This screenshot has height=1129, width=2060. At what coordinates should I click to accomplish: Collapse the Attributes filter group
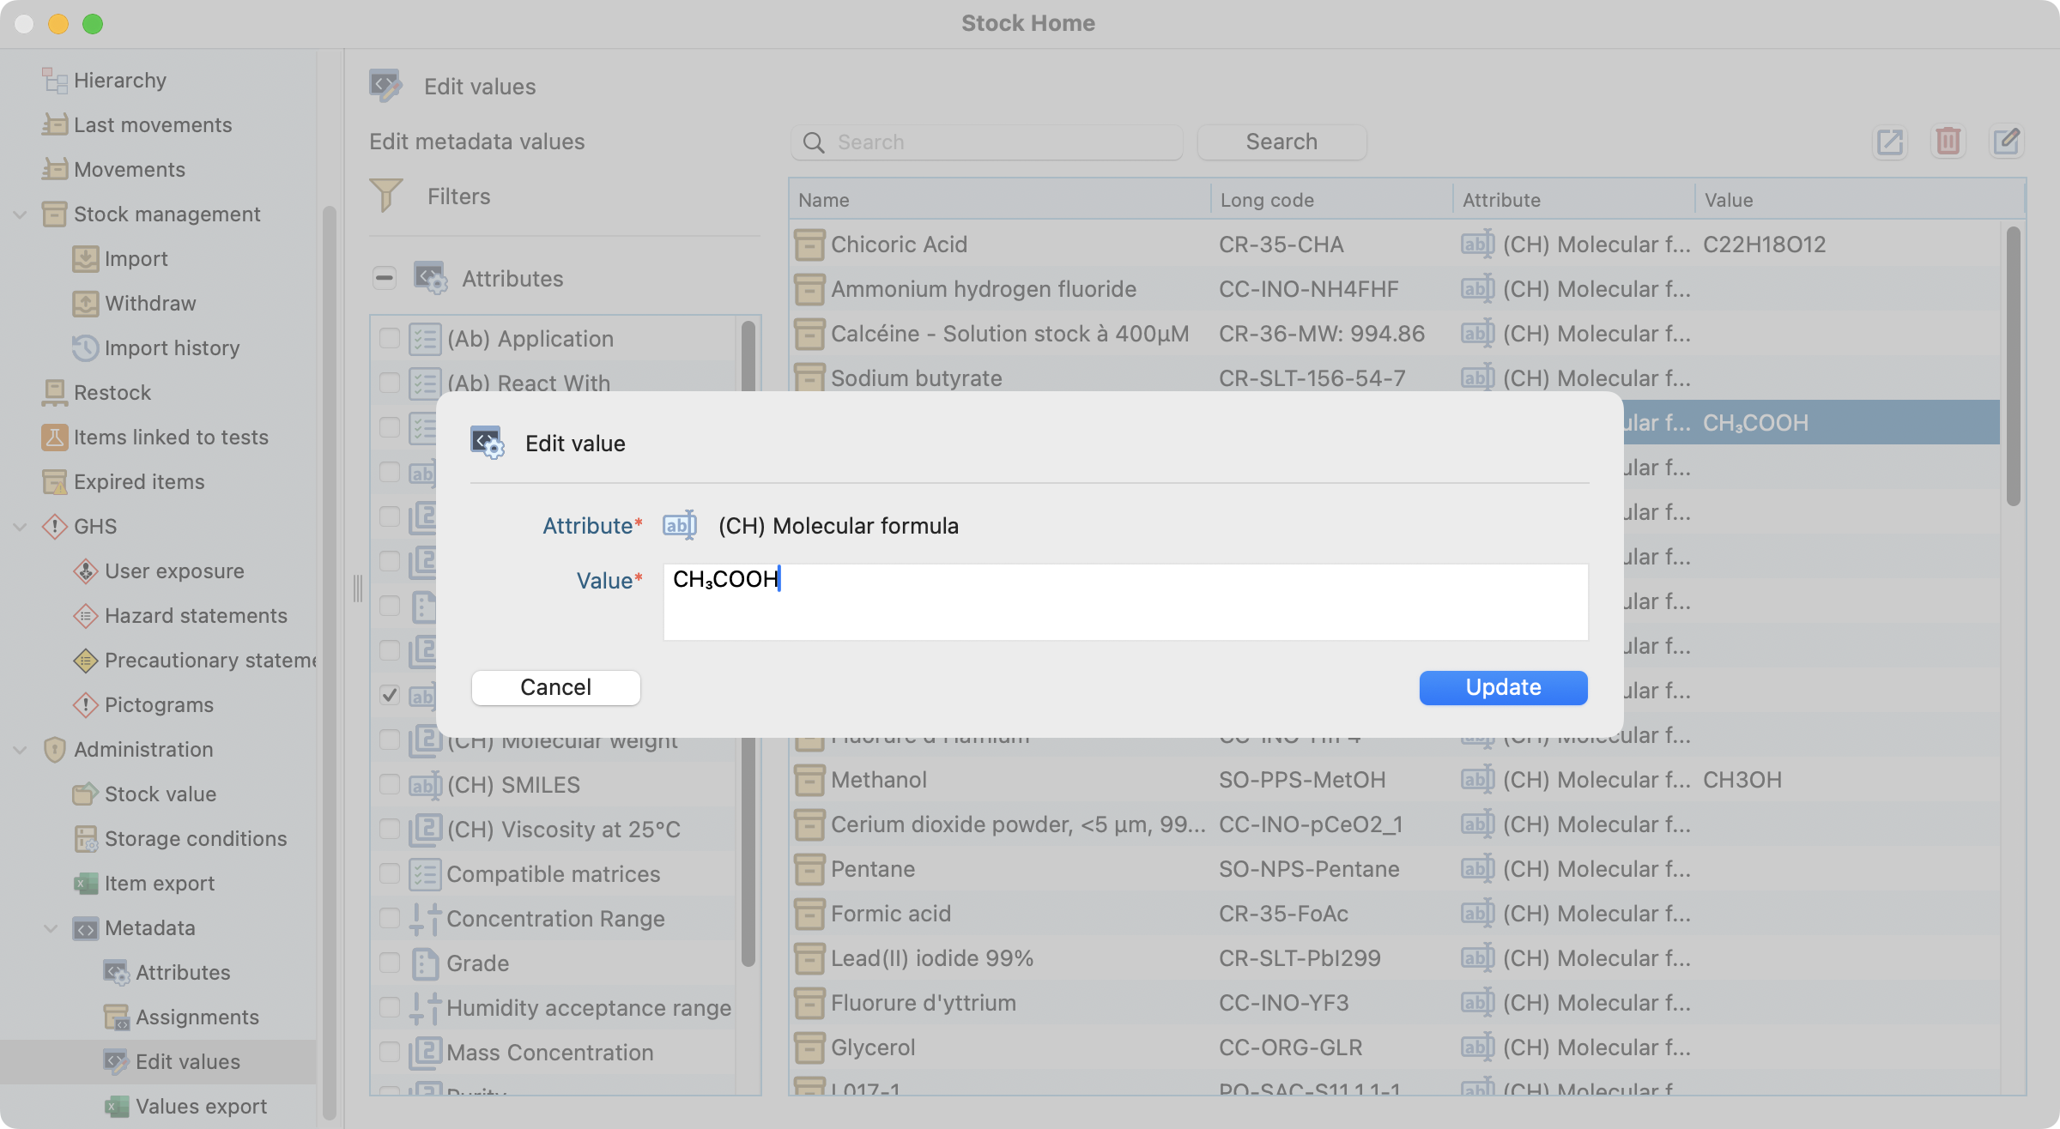point(385,278)
